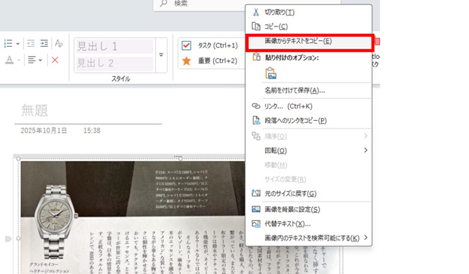Open the bullet list dropdown arrow
Image resolution: width=469 pixels, height=274 pixels.
[x=18, y=44]
